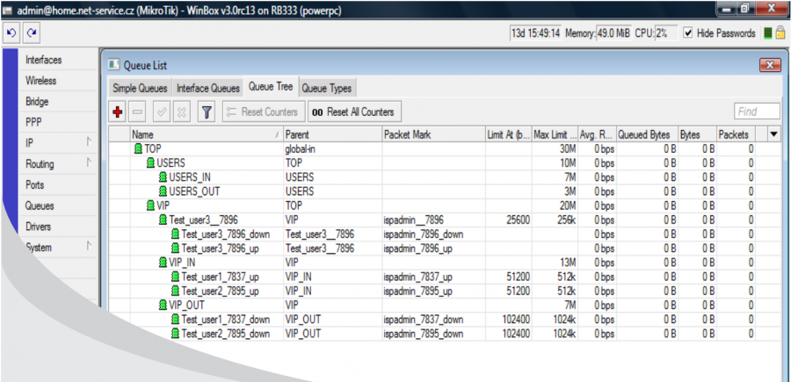791x382 pixels.
Task: Add a new queue with red plus
Action: click(x=118, y=112)
